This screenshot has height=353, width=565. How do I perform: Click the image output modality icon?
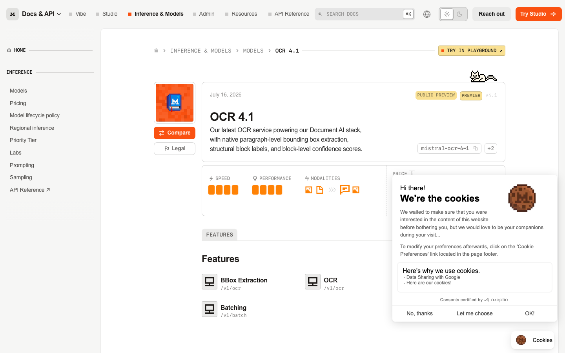356,190
